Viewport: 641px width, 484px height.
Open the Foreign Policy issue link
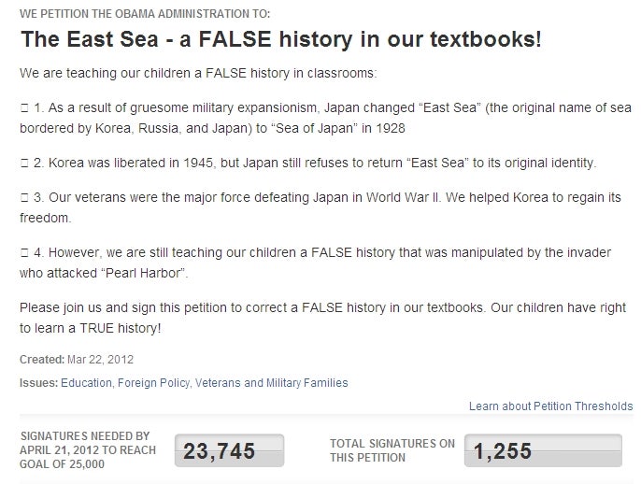tap(152, 383)
